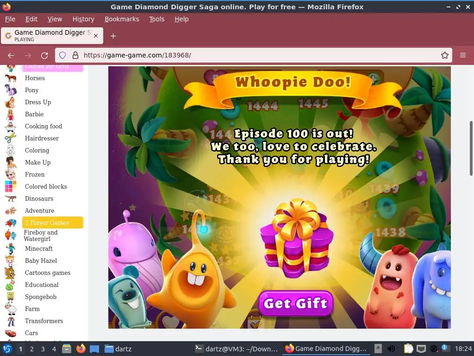Viewport: 474px width, 356px height.
Task: Click the Make Up category link
Action: point(38,163)
